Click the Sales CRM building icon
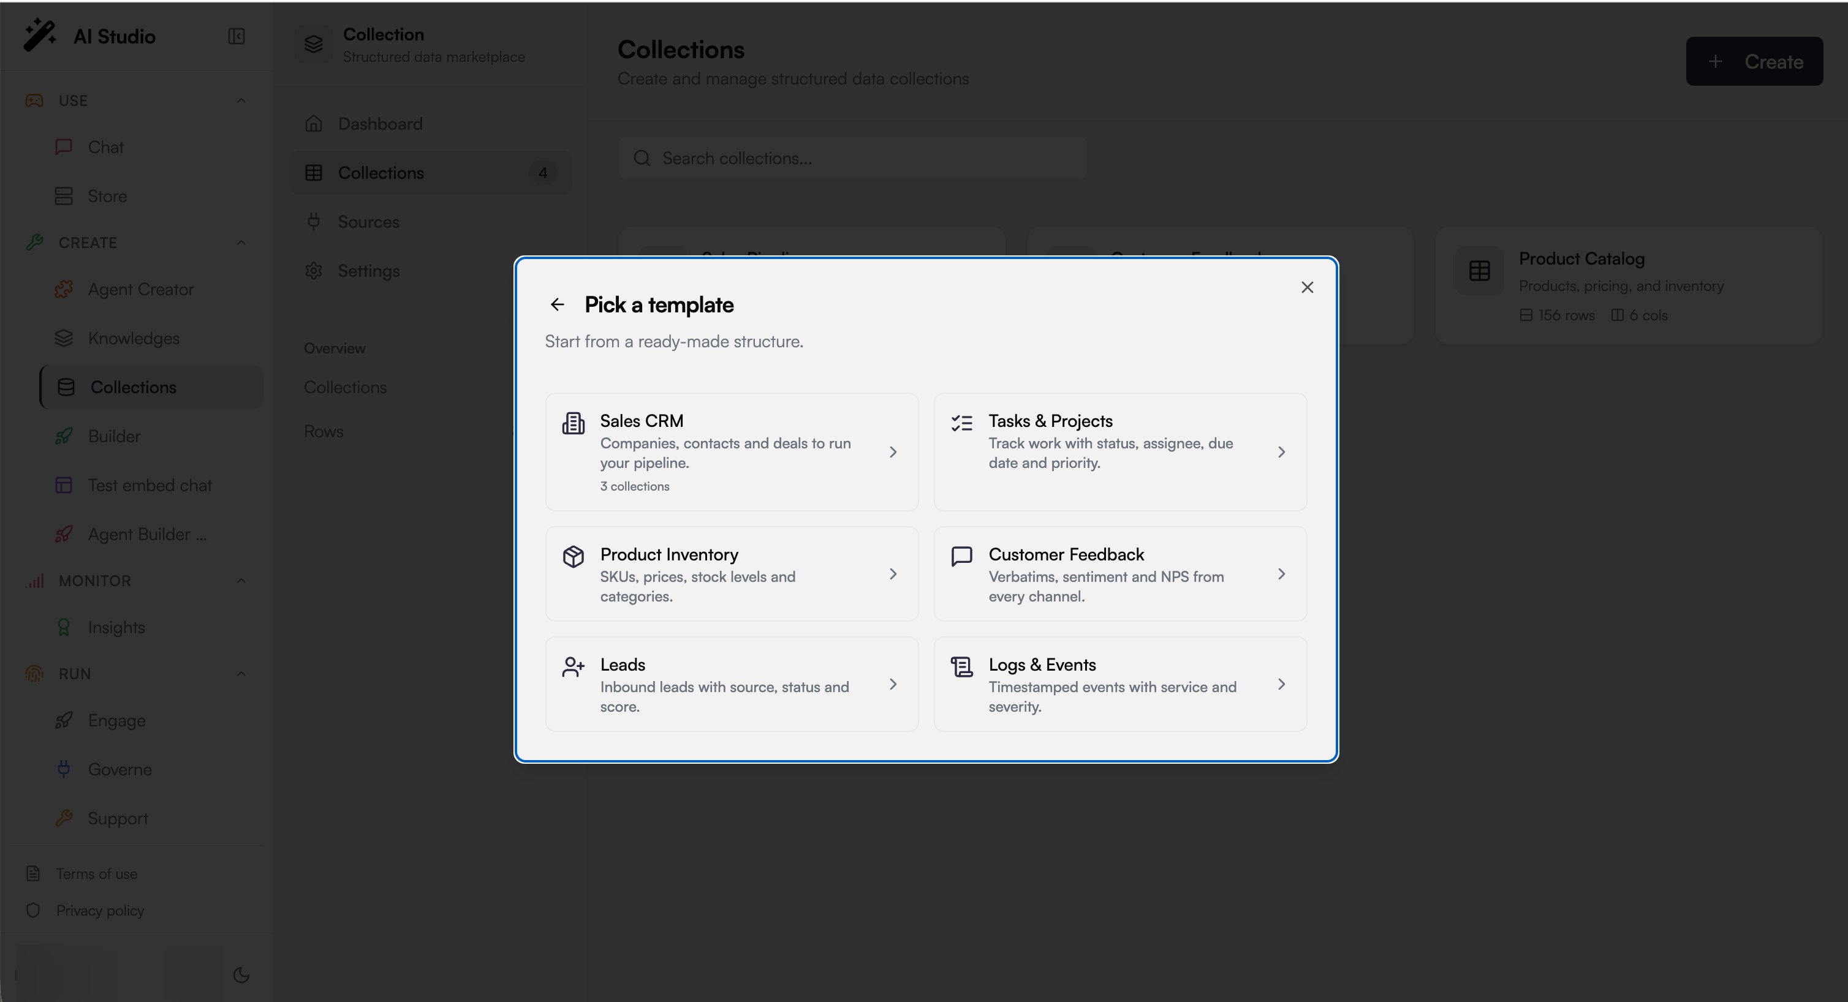This screenshot has width=1848, height=1002. (x=573, y=423)
